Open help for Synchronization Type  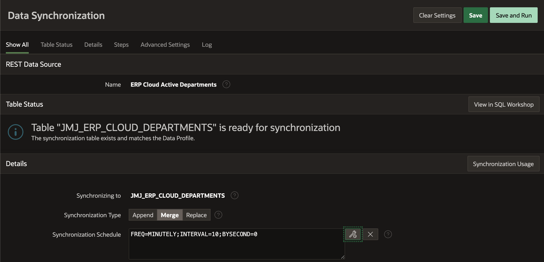[x=219, y=215]
